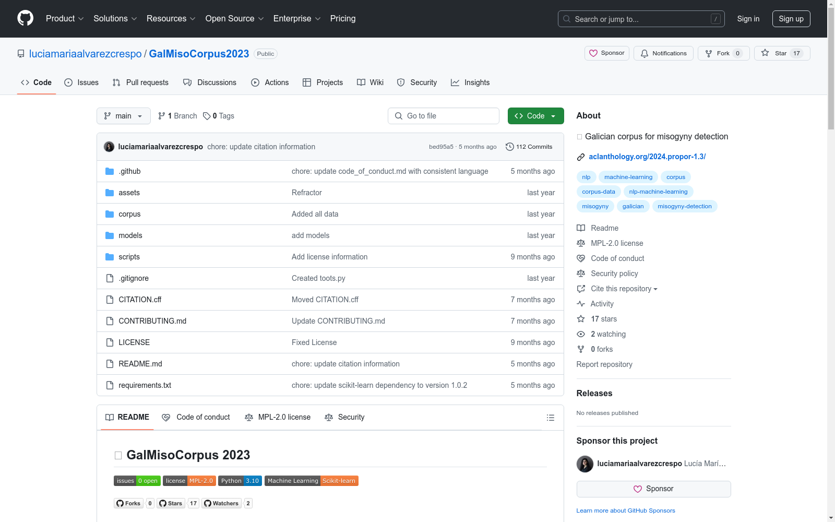This screenshot has height=522, width=835.
Task: Click the assets folder icon
Action: click(110, 193)
